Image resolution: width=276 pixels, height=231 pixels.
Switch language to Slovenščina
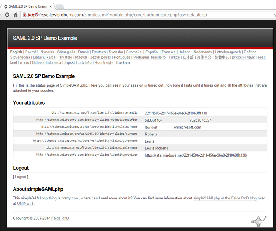20,57
